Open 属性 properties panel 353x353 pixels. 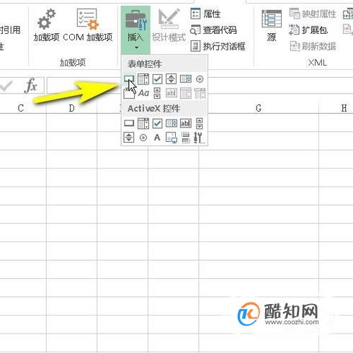coord(205,14)
